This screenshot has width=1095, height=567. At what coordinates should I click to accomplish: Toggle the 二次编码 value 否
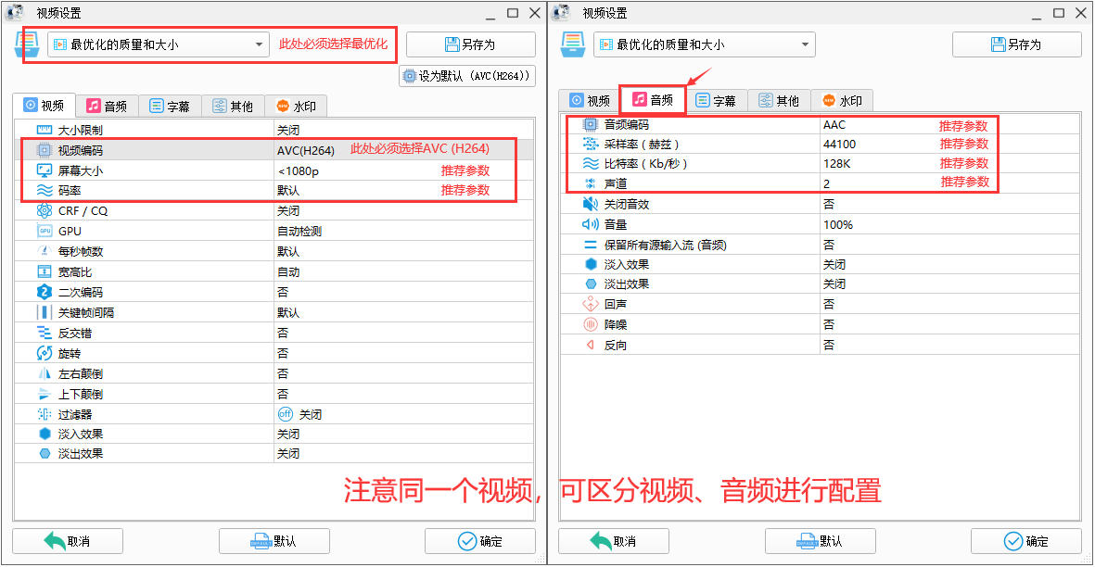click(x=283, y=292)
